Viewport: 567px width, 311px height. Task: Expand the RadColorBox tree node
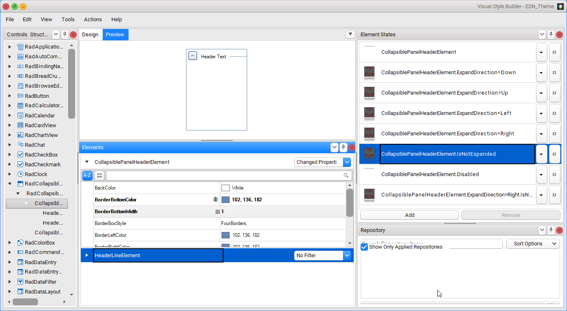point(10,243)
